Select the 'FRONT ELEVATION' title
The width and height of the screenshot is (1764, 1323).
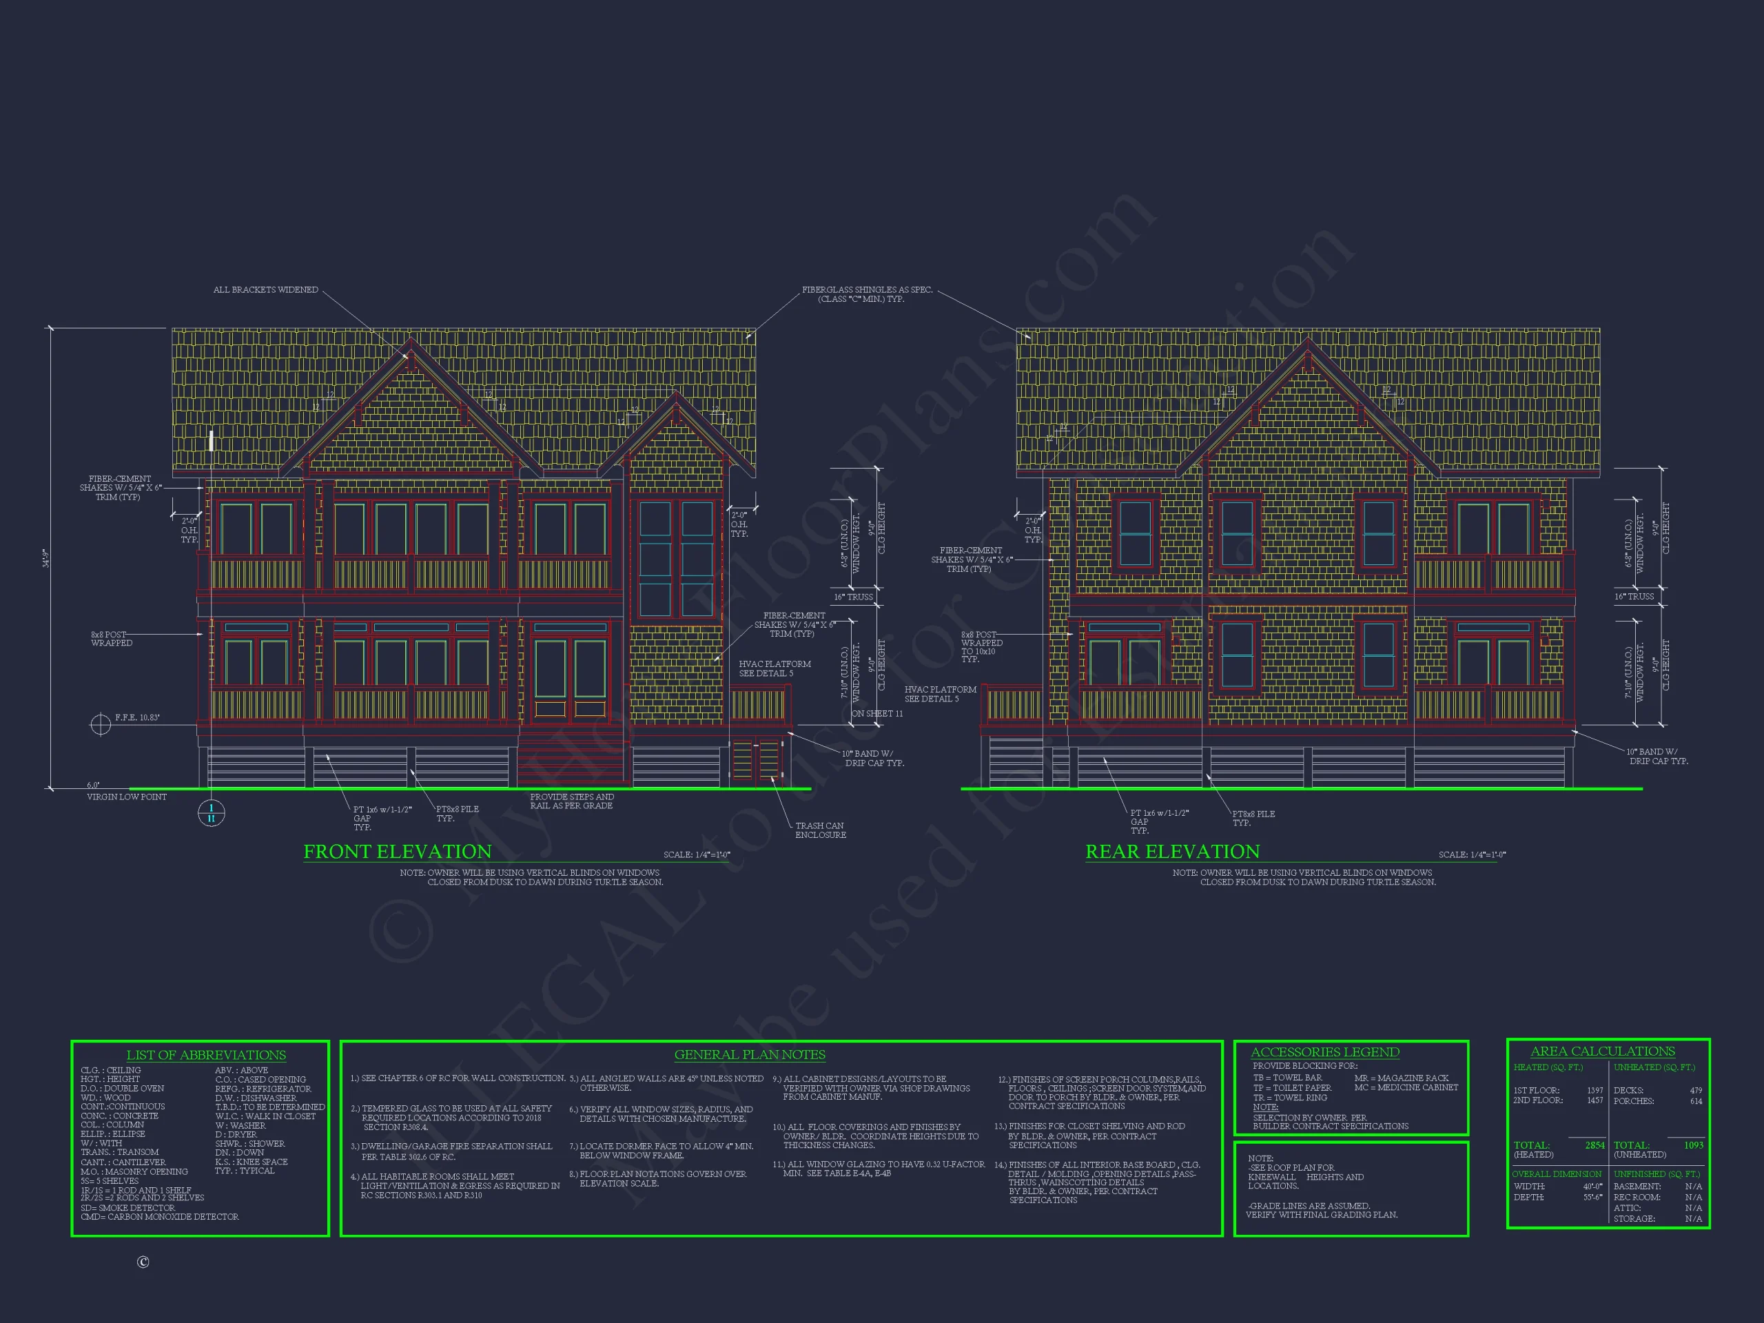click(x=397, y=851)
